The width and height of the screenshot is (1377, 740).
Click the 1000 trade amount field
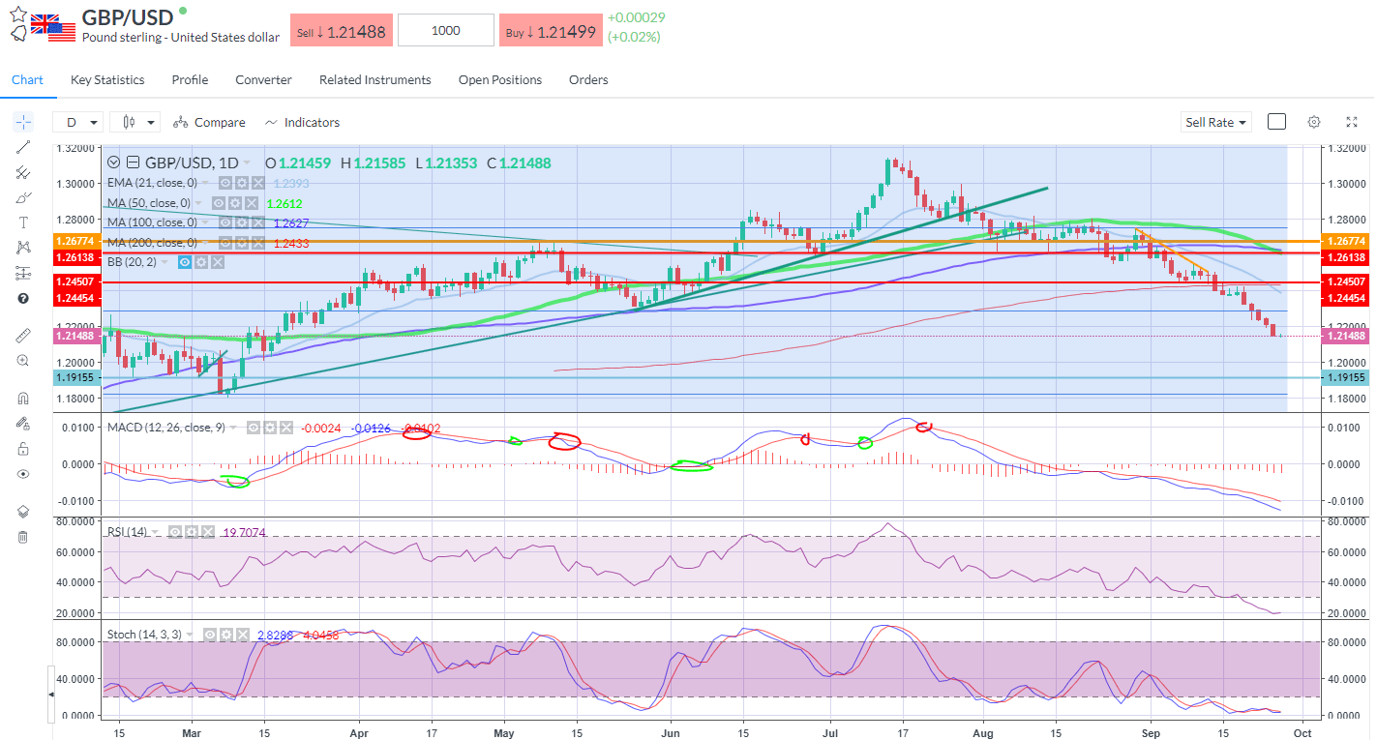point(445,31)
